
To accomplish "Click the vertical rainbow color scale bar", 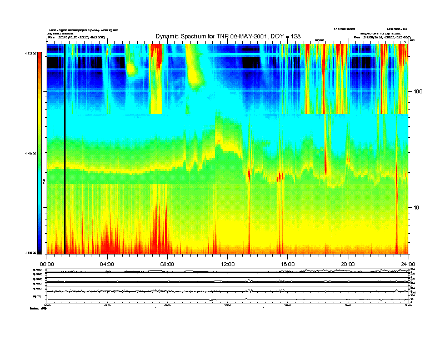I will [x=39, y=153].
